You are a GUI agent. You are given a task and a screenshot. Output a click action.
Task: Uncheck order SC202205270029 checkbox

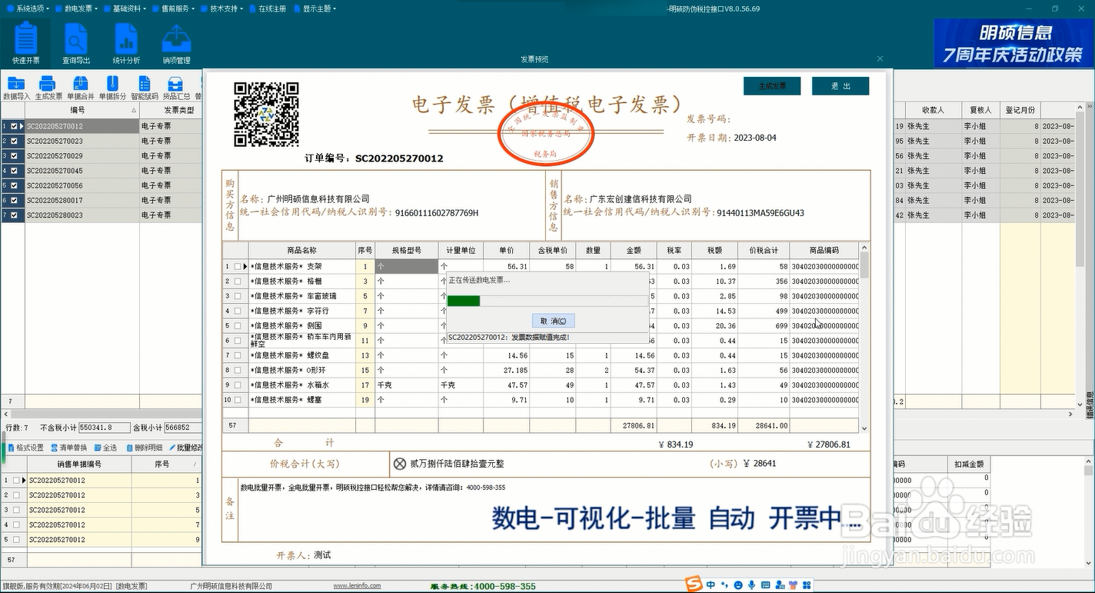point(15,156)
